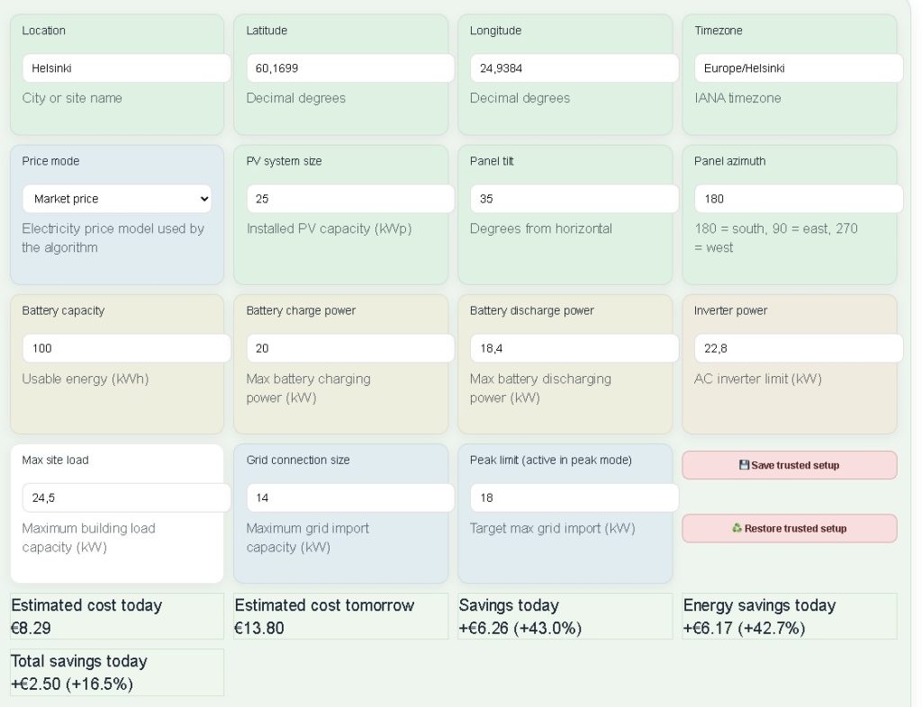Screen dimensions: 922x707
Task: Click the Battery capacity input field
Action: click(x=126, y=348)
